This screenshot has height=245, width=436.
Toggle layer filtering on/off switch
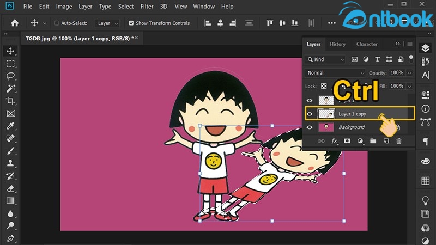tap(411, 59)
